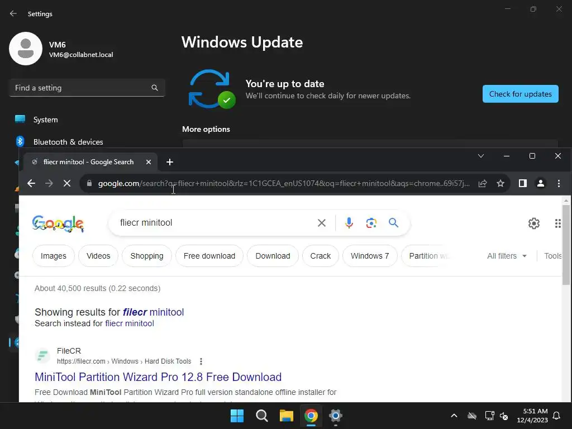Image resolution: width=572 pixels, height=429 pixels.
Task: Click Check for updates button
Action: 520,94
